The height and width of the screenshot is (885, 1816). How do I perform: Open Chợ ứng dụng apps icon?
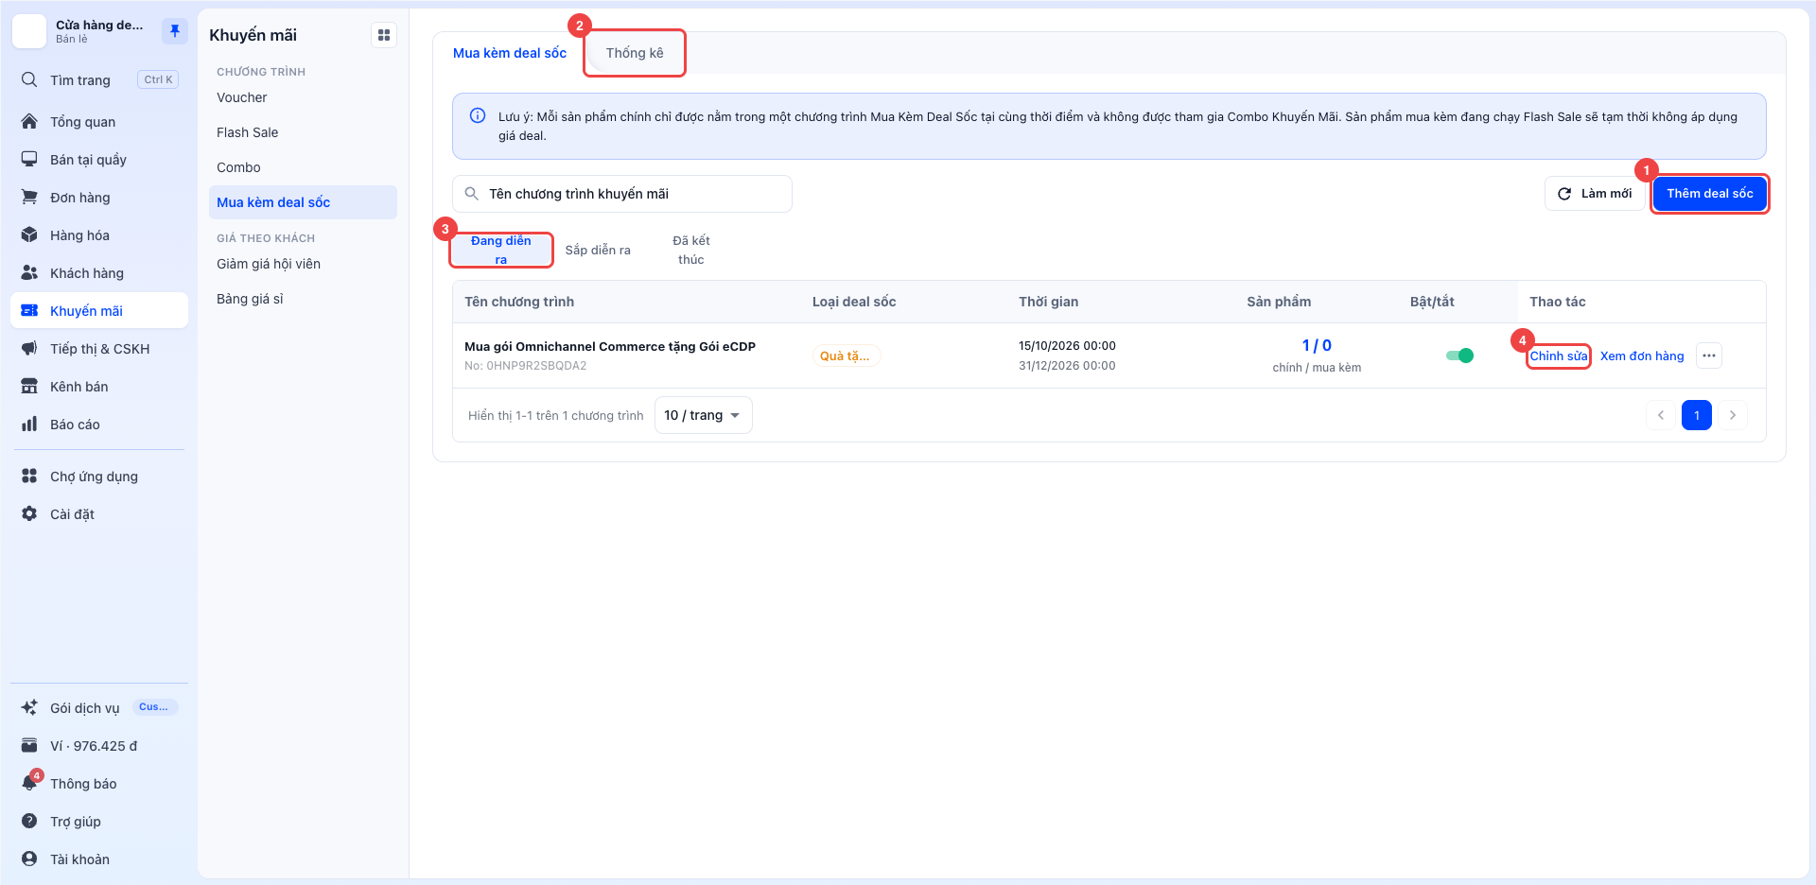pyautogui.click(x=29, y=476)
